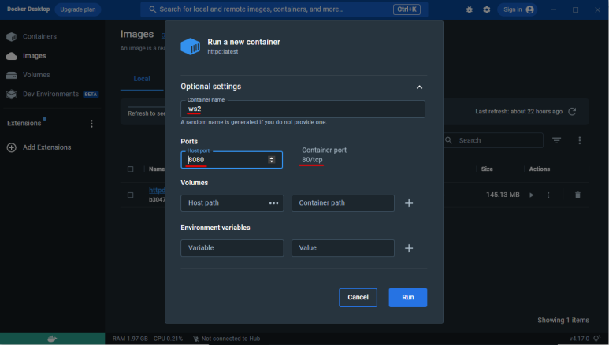
Task: Cancel the new container dialog
Action: [358, 298]
